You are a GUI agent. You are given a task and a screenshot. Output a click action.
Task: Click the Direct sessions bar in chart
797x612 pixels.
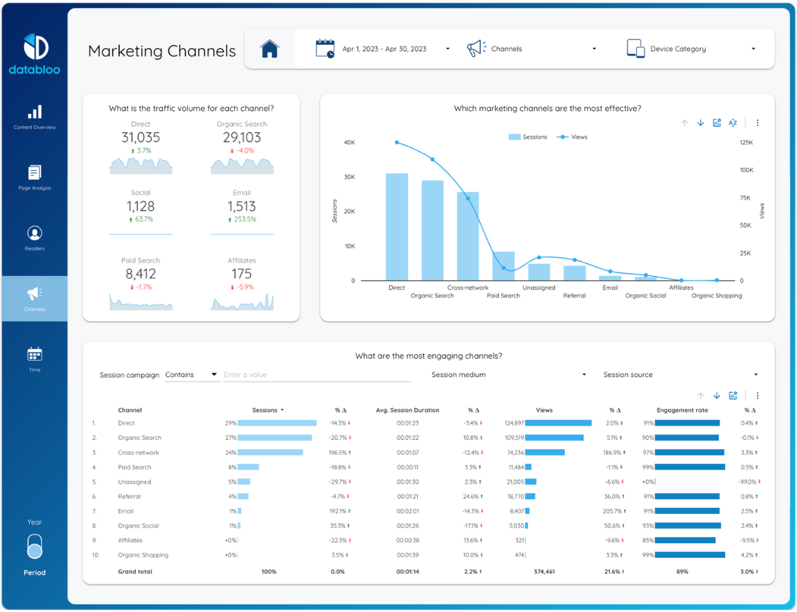(396, 227)
